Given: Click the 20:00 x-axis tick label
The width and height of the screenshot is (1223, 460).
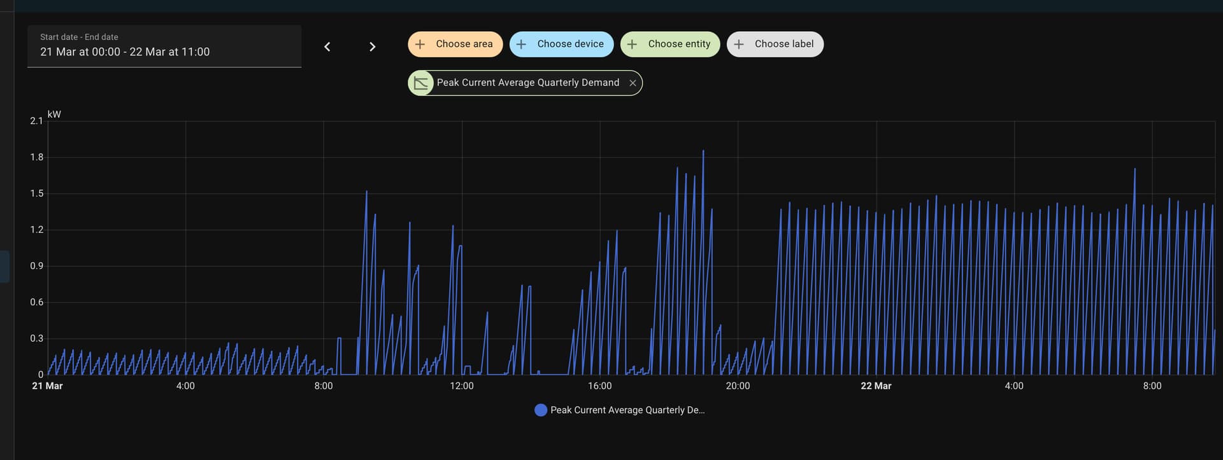Looking at the screenshot, I should tap(738, 386).
